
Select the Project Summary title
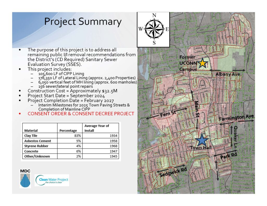(83, 22)
